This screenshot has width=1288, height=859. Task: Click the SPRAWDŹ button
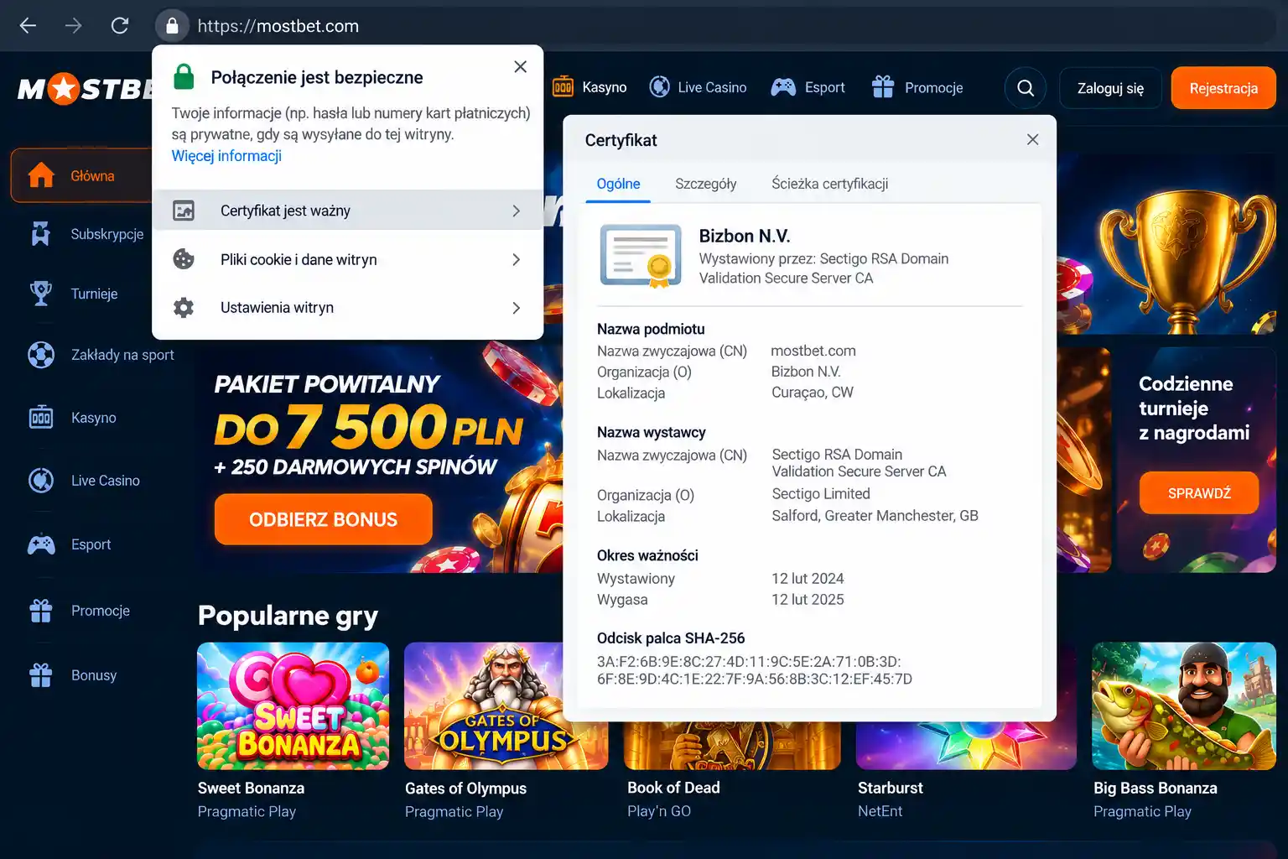pos(1199,493)
